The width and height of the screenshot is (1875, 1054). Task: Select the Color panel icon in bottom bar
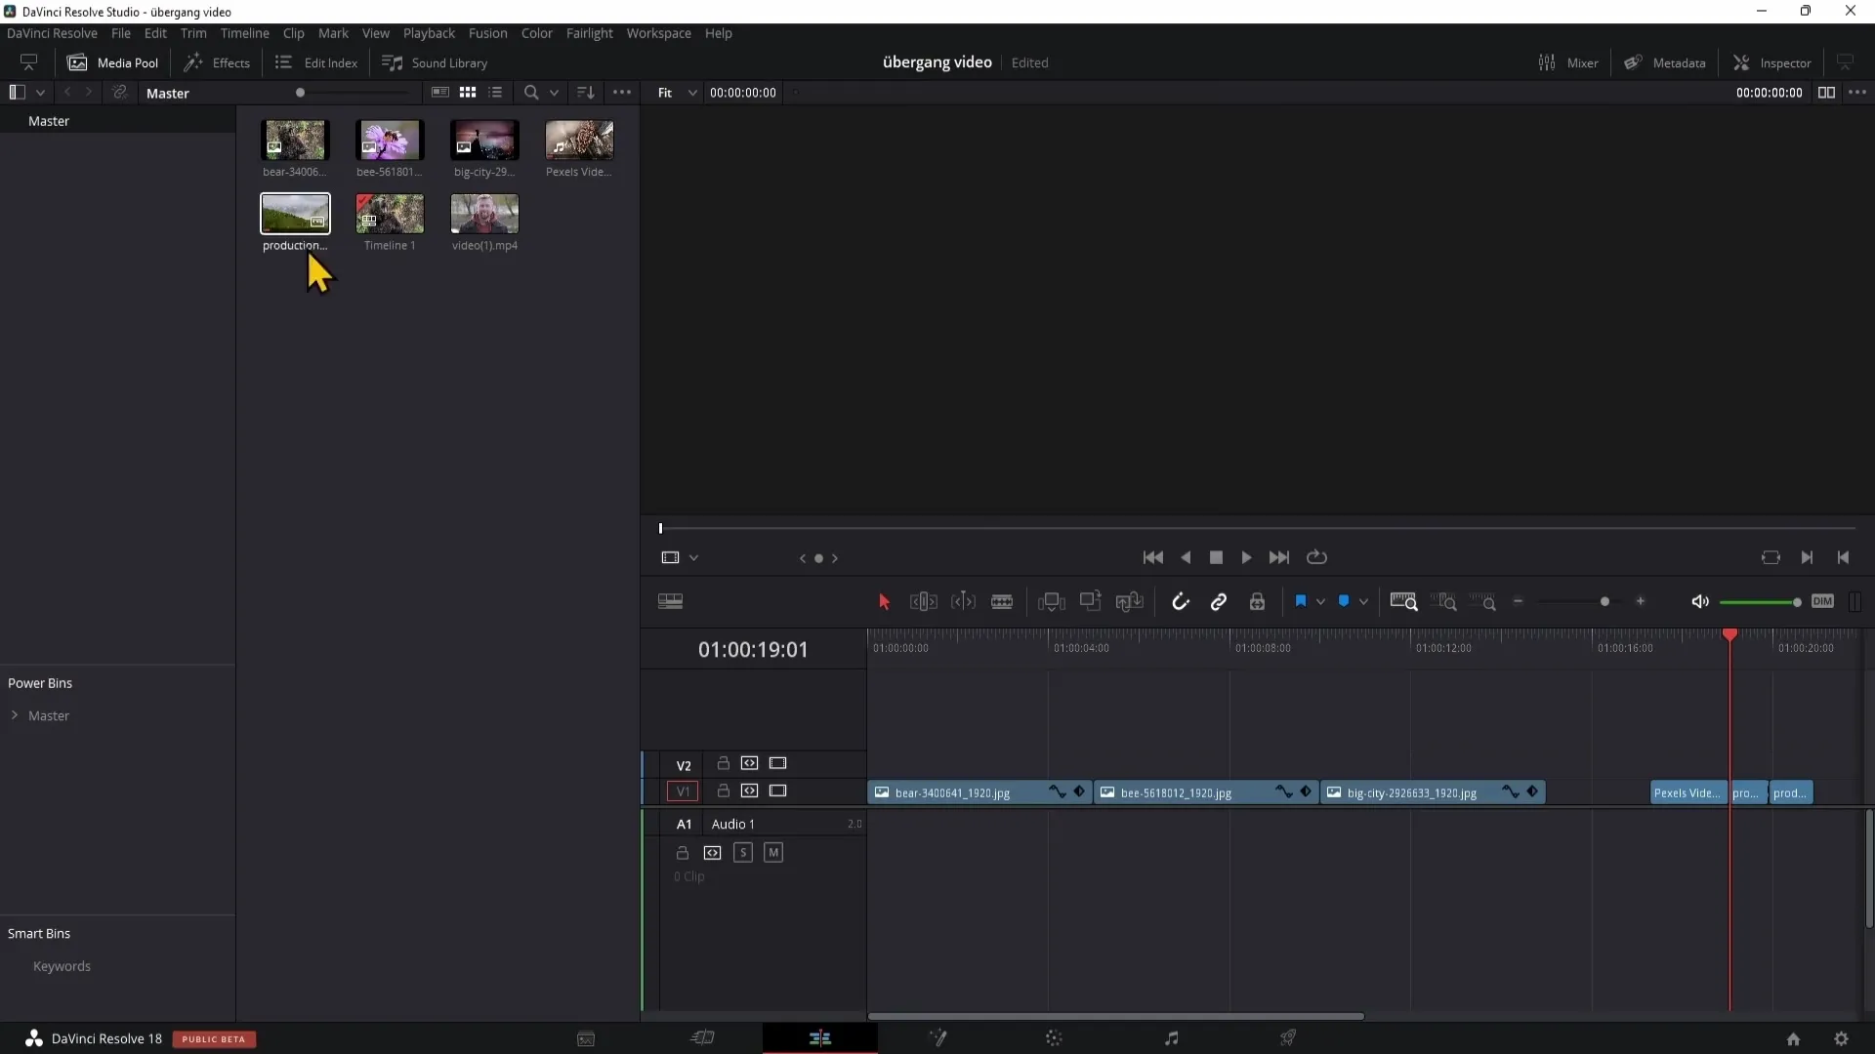1054,1038
